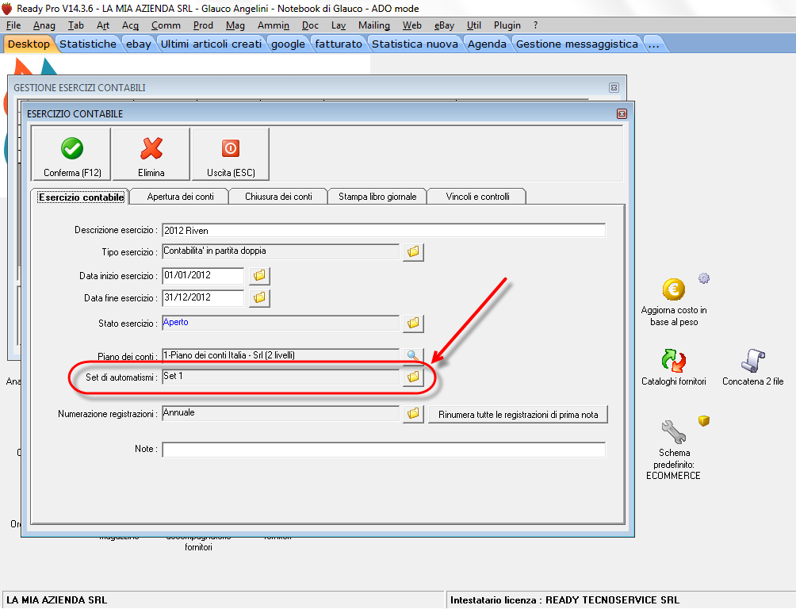Open the Art menu

tap(103, 25)
